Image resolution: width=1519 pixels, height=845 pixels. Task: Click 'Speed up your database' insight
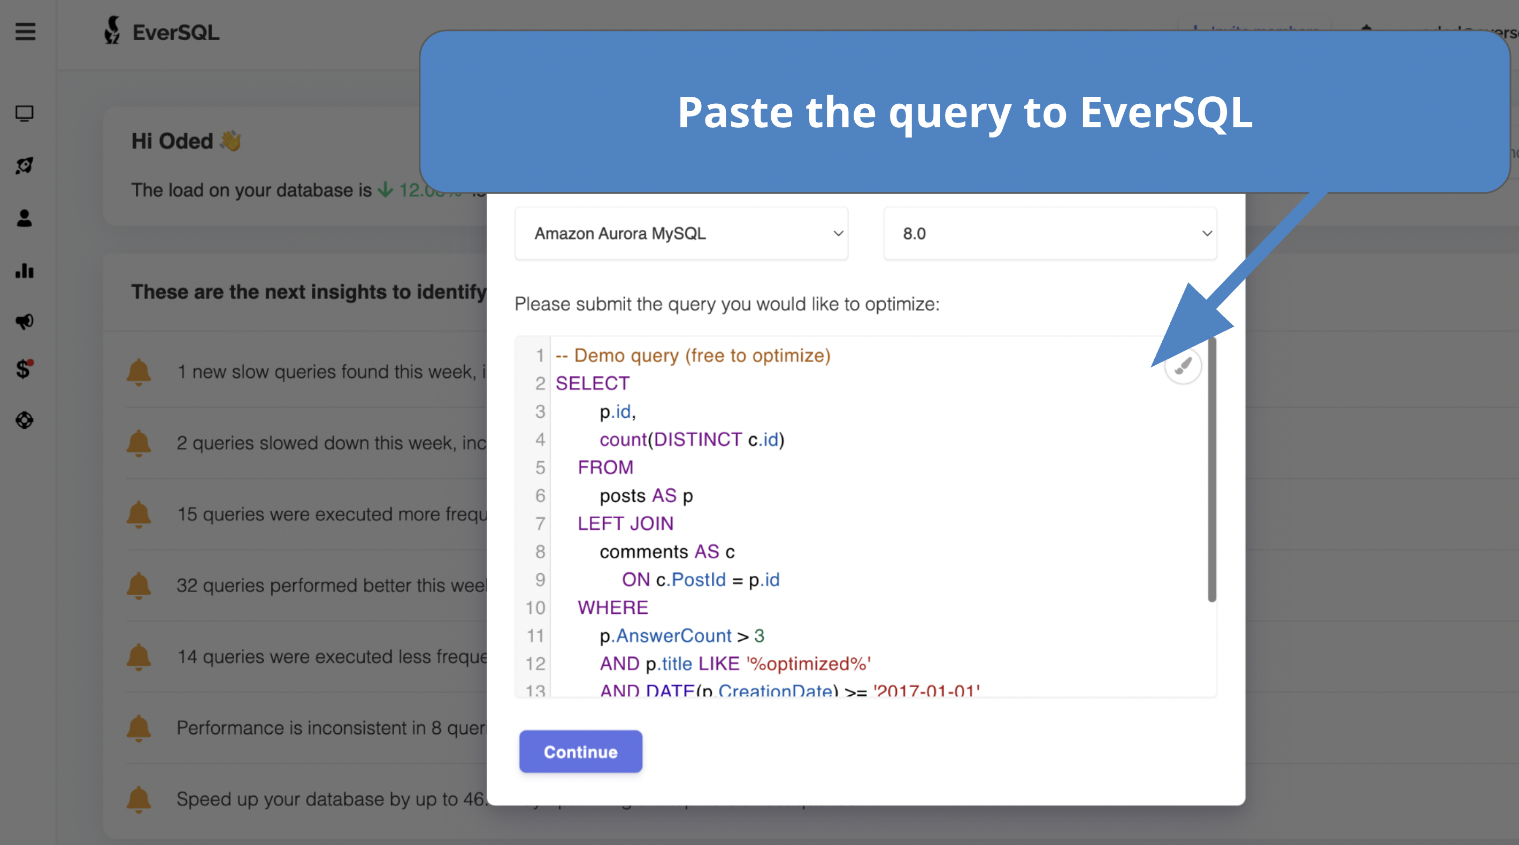(332, 800)
